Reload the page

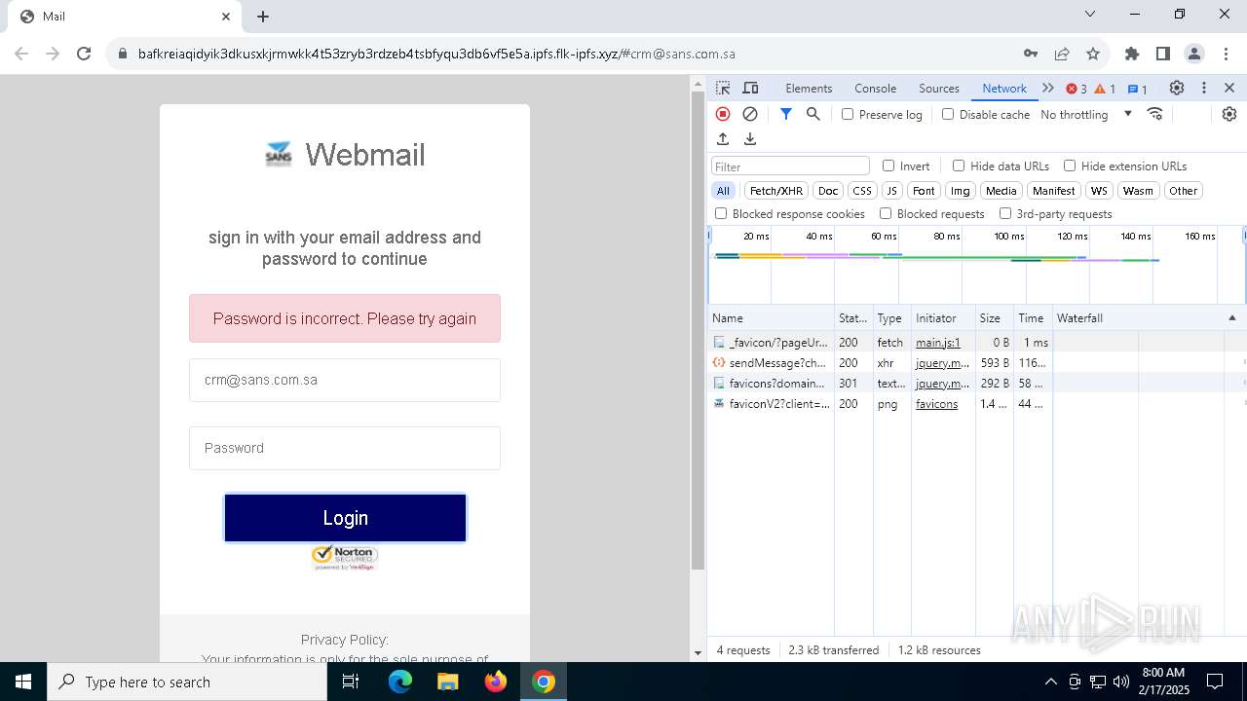pos(84,54)
